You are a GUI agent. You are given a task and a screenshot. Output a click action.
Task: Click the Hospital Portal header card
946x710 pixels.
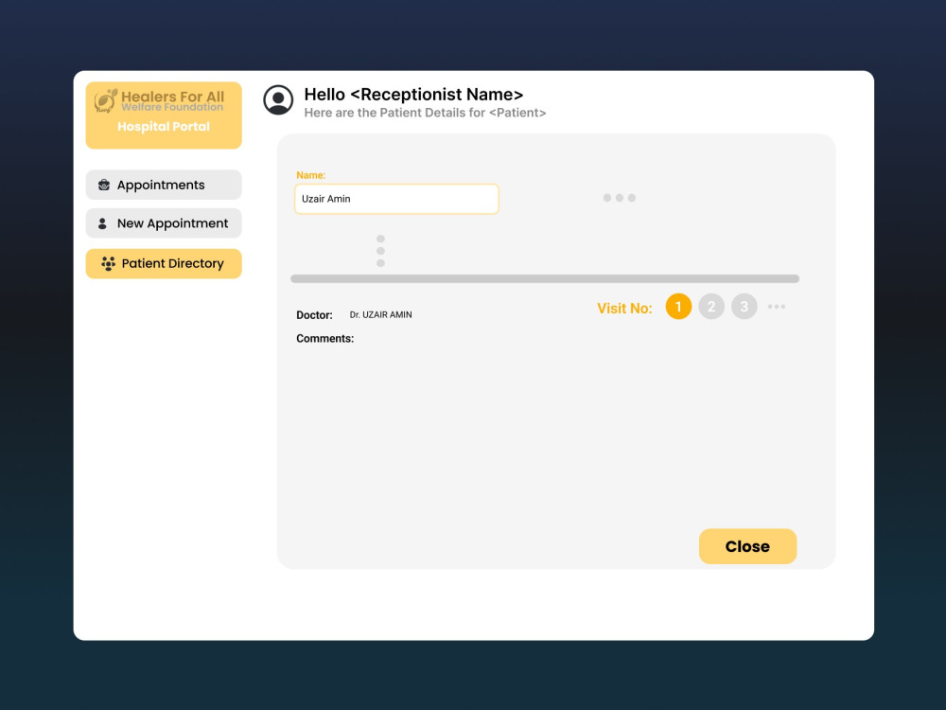[164, 115]
